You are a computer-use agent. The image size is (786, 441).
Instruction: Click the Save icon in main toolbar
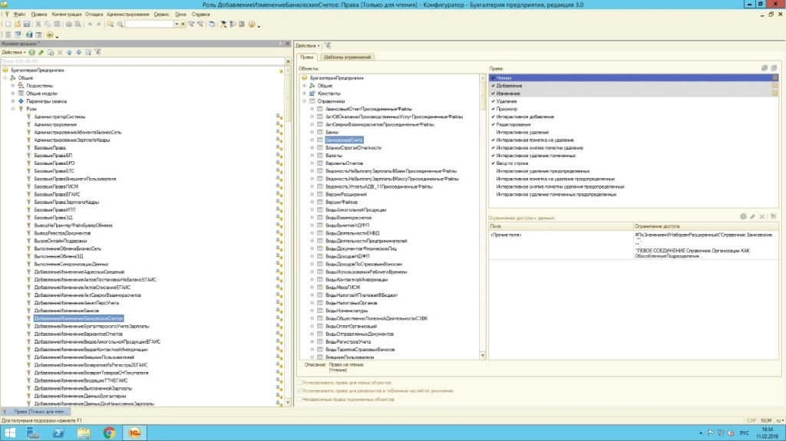pyautogui.click(x=25, y=25)
